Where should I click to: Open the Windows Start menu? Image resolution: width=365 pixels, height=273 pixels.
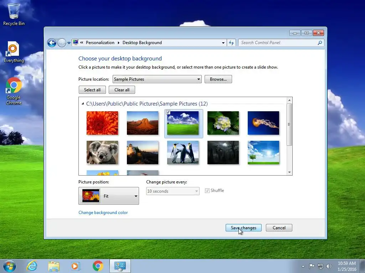10,266
